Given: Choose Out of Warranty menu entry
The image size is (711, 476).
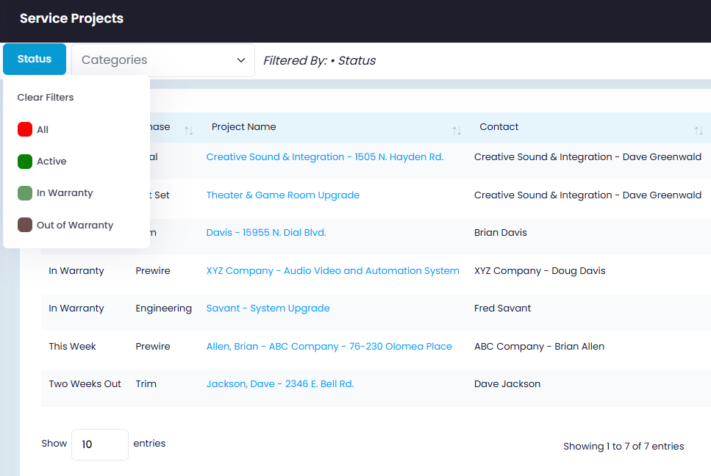Looking at the screenshot, I should 75,225.
